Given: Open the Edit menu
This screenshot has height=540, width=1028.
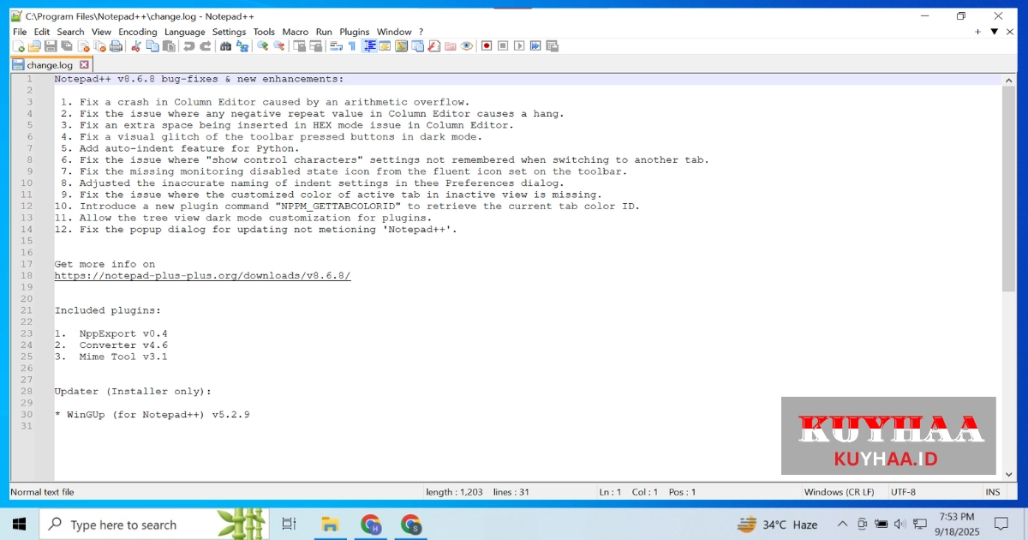Looking at the screenshot, I should pos(41,32).
